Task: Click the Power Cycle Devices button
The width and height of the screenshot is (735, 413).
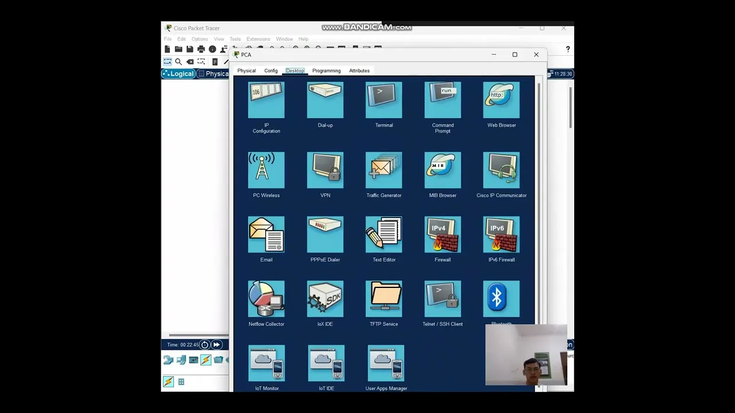Action: 204,345
